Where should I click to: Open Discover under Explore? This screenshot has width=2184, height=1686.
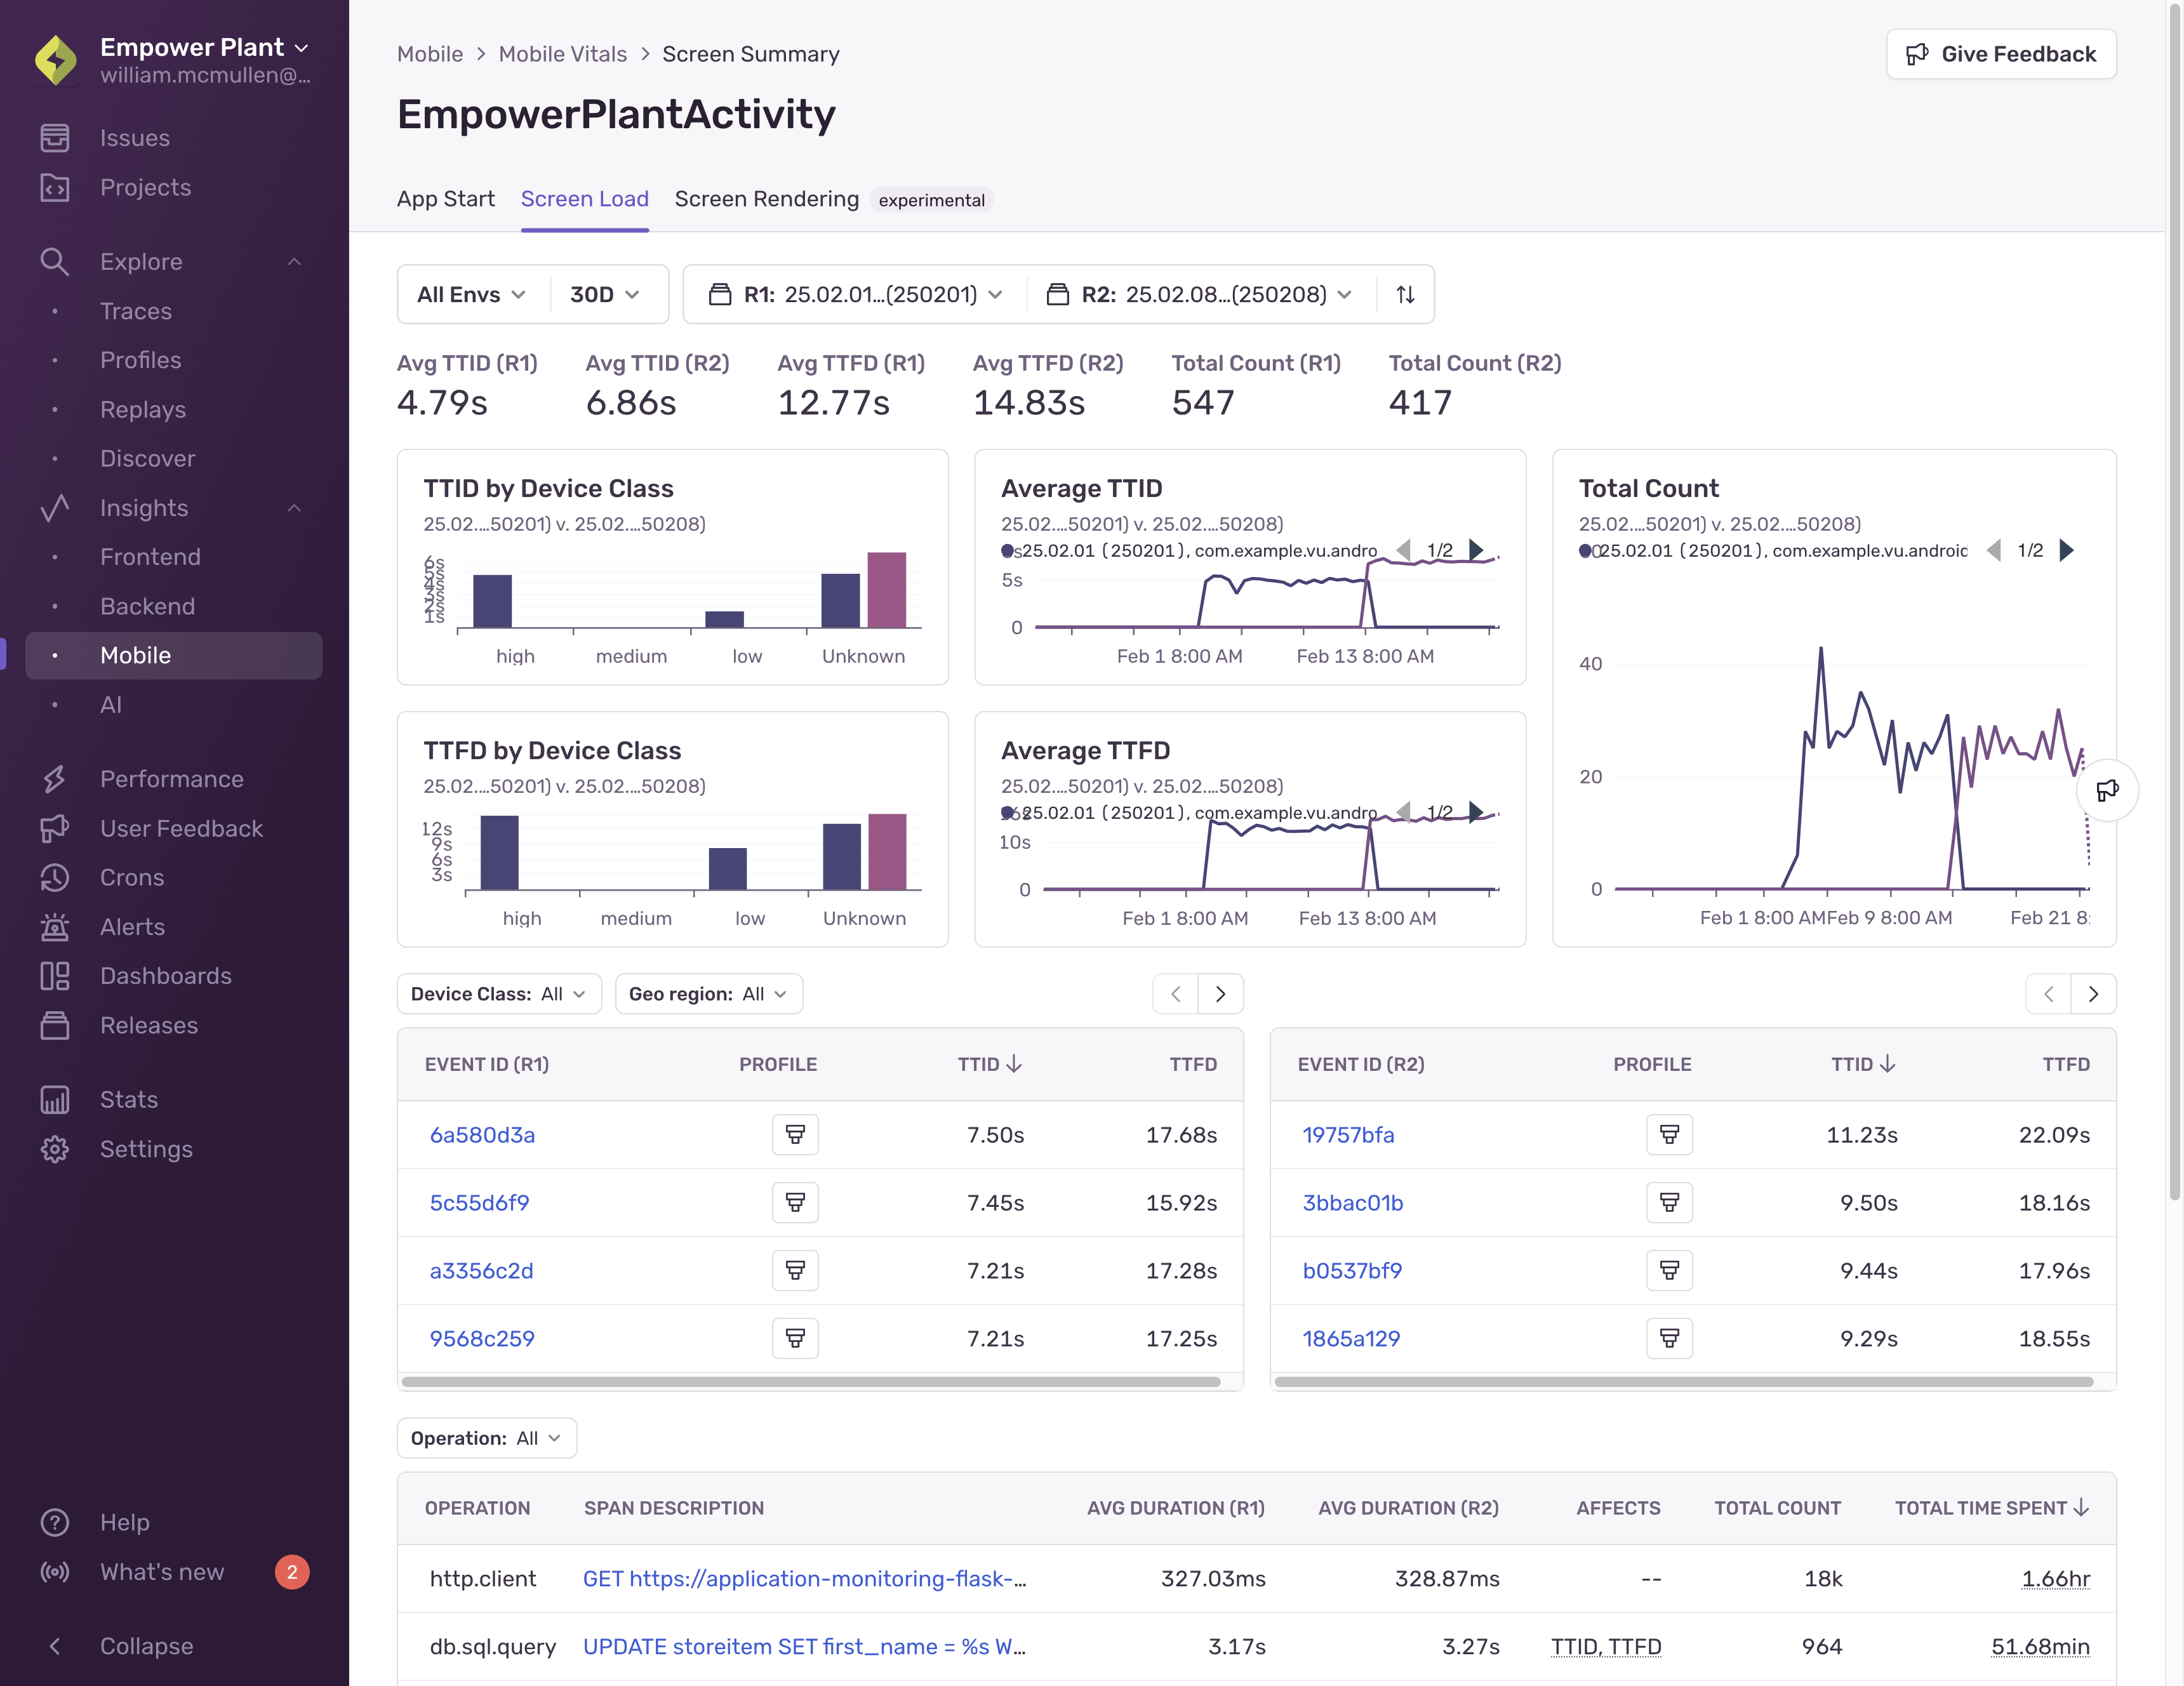point(147,459)
